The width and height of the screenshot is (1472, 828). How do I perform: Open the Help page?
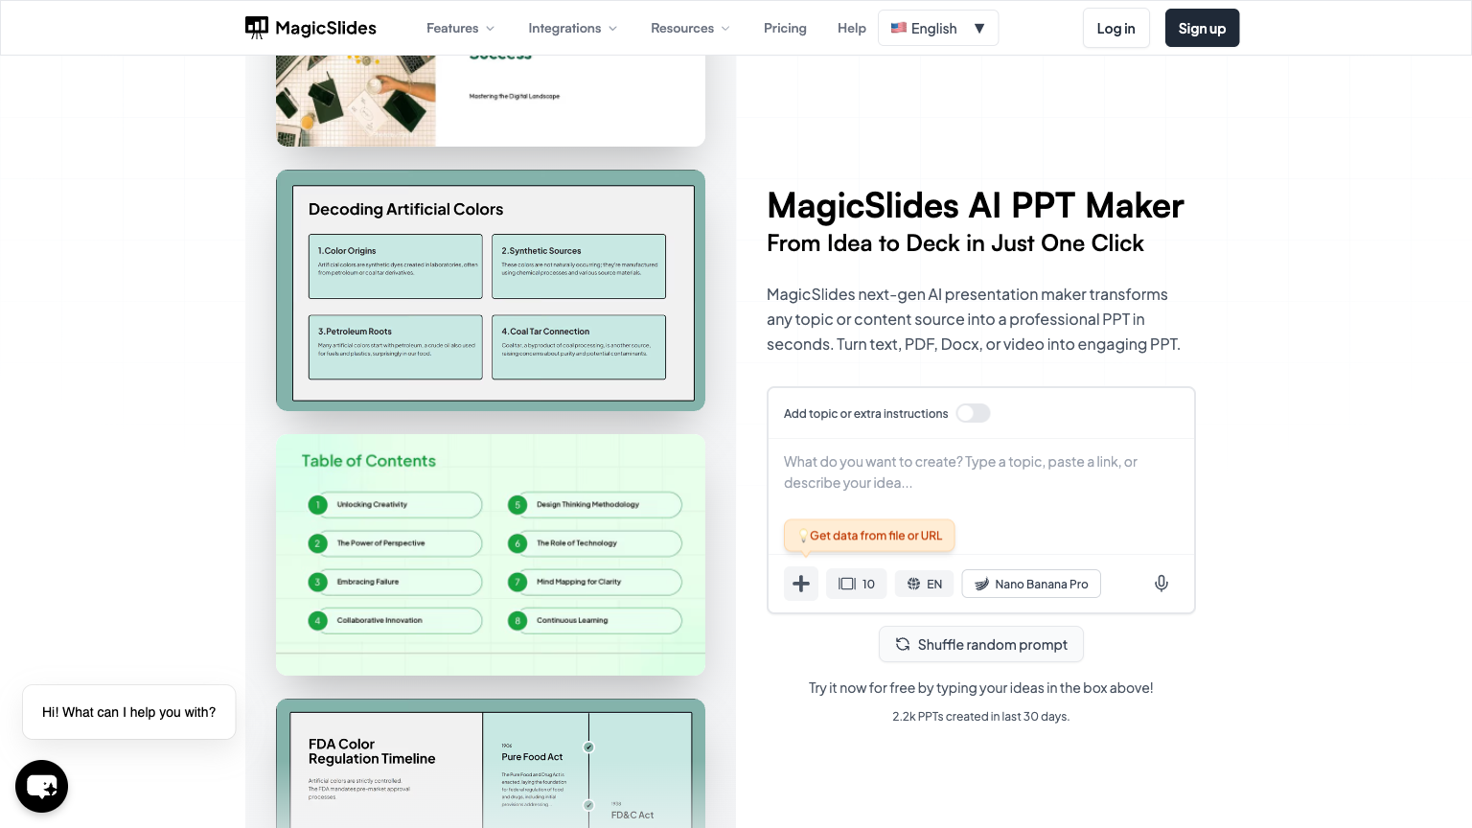(x=852, y=28)
